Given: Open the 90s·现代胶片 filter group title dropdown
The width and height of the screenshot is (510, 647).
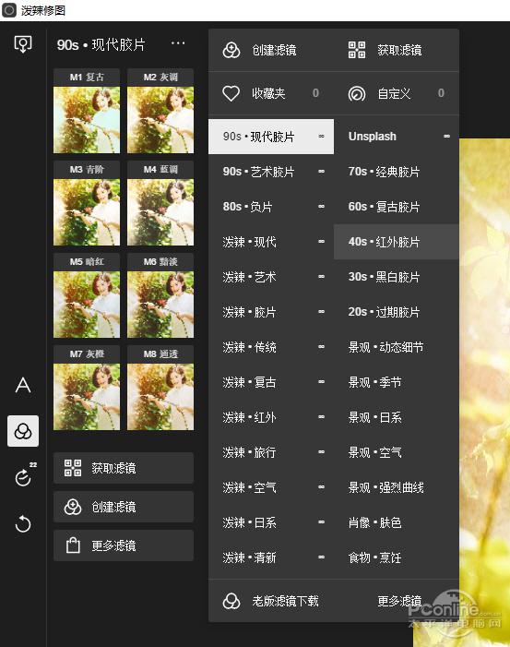Looking at the screenshot, I should [101, 44].
